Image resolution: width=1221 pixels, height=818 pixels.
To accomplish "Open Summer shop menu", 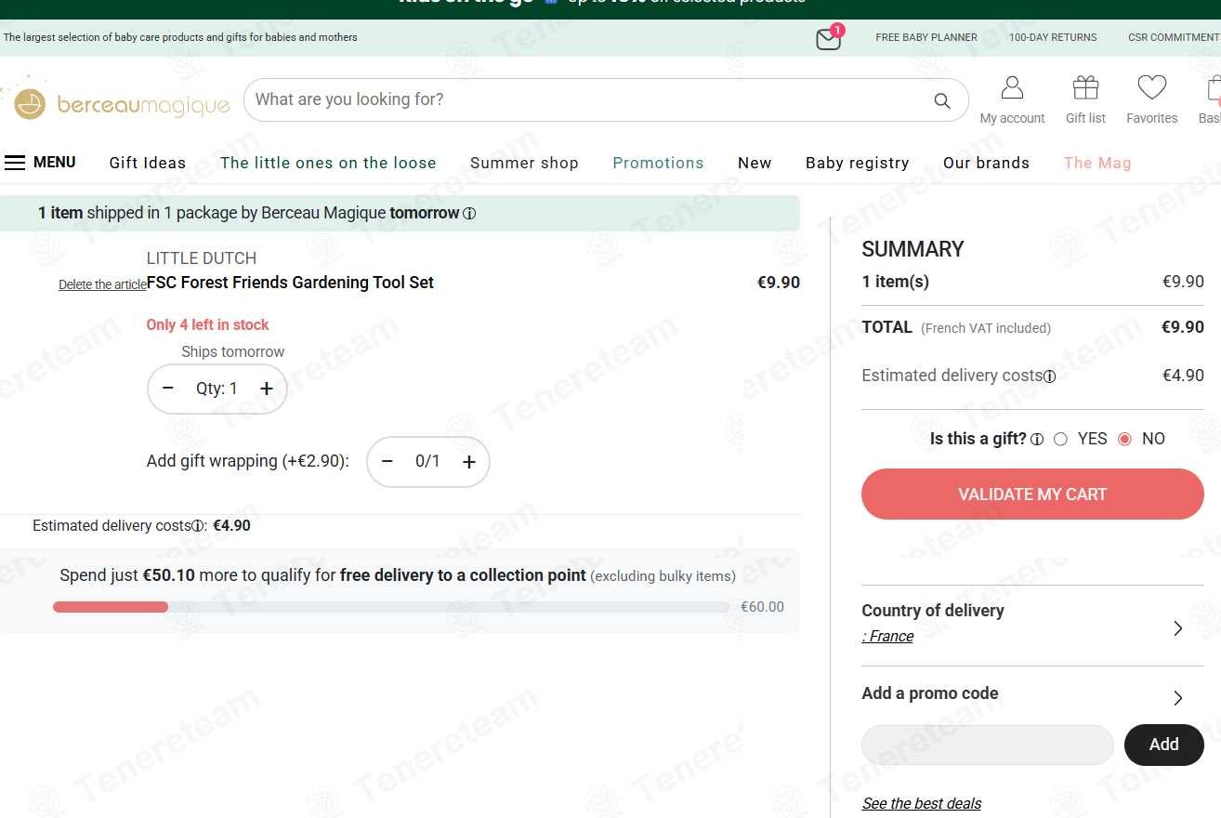I will pyautogui.click(x=524, y=163).
